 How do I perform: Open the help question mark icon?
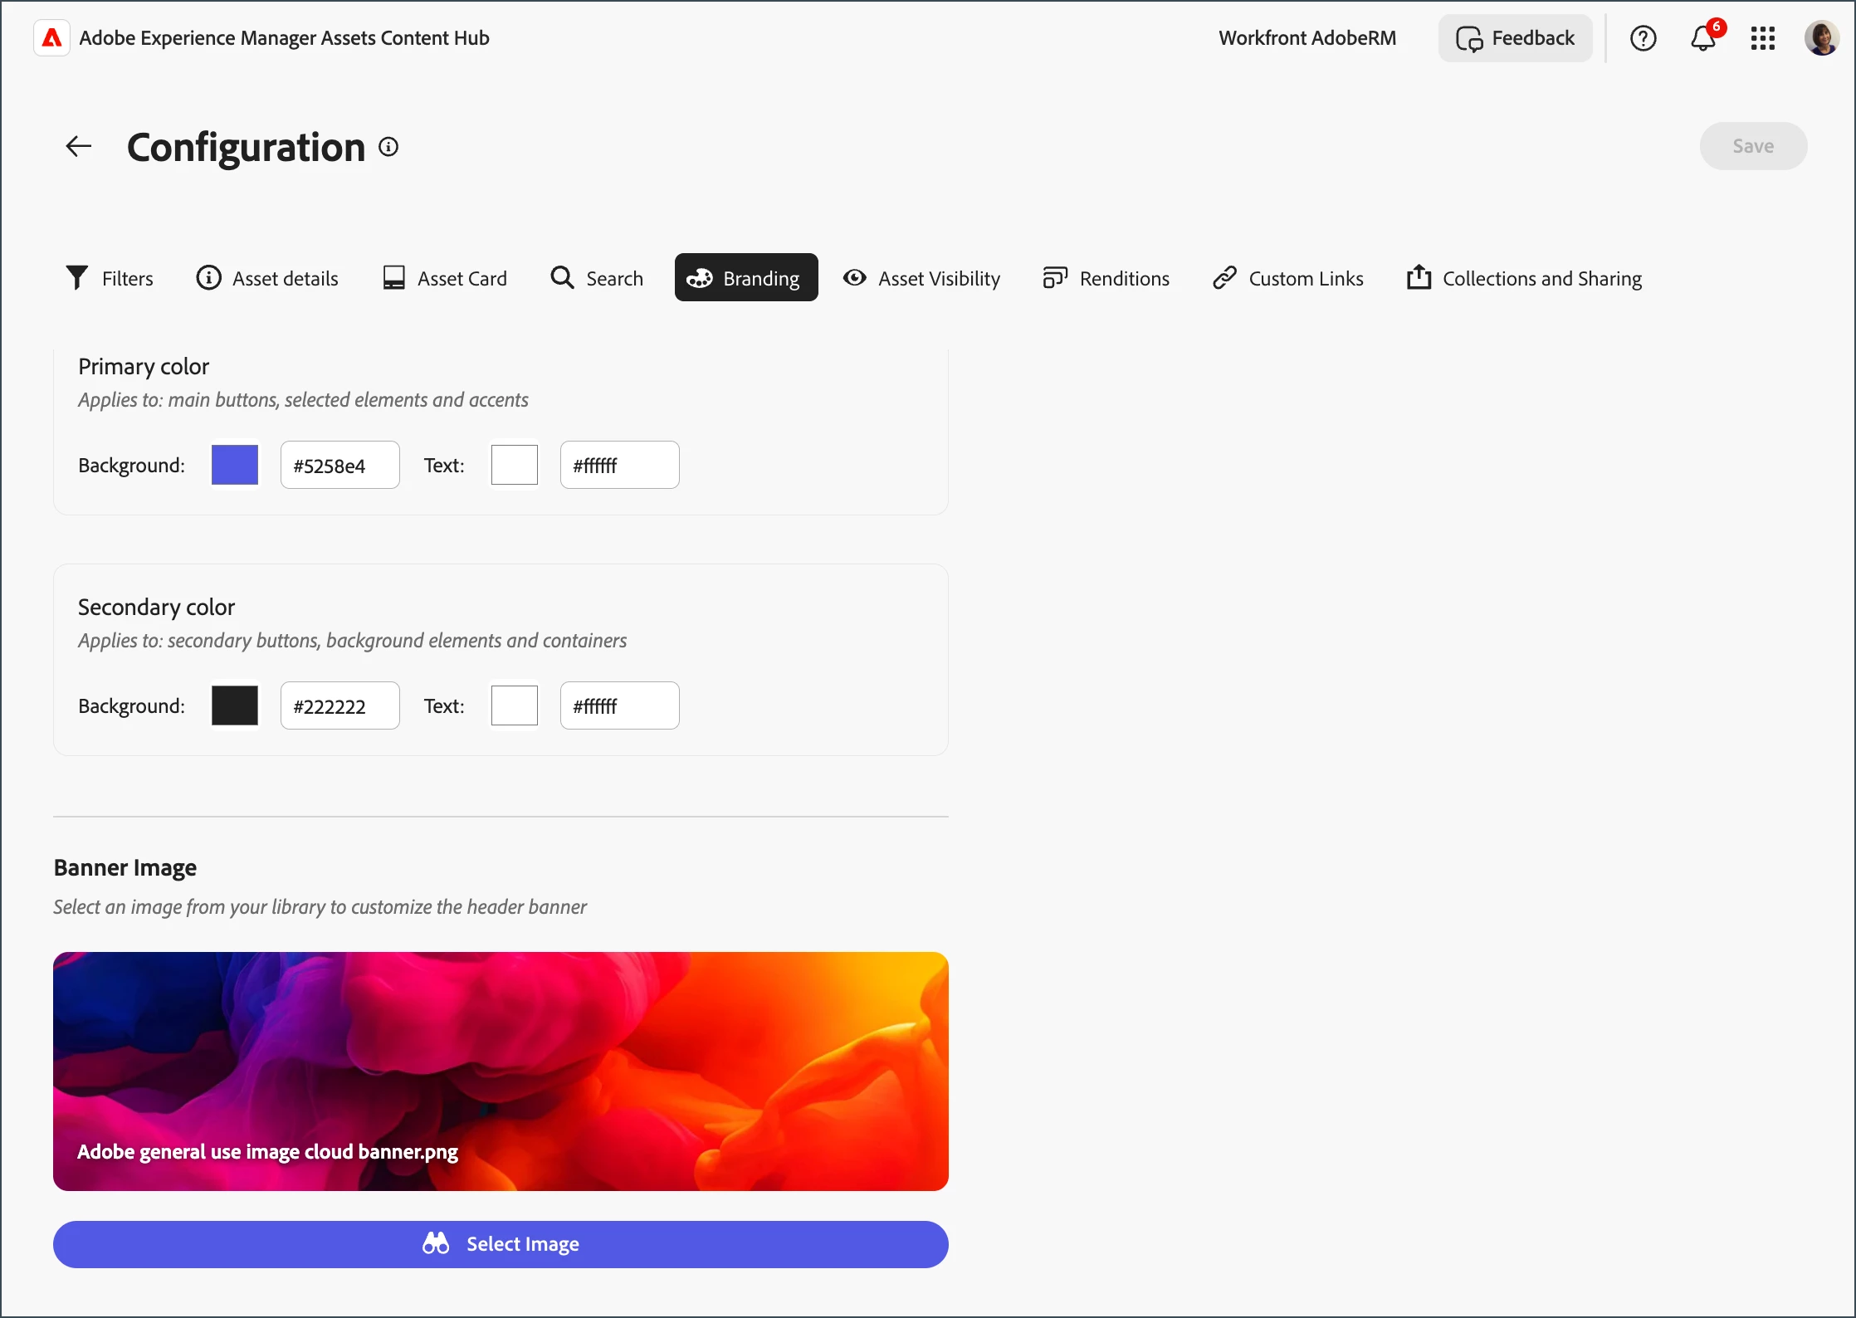pos(1643,38)
